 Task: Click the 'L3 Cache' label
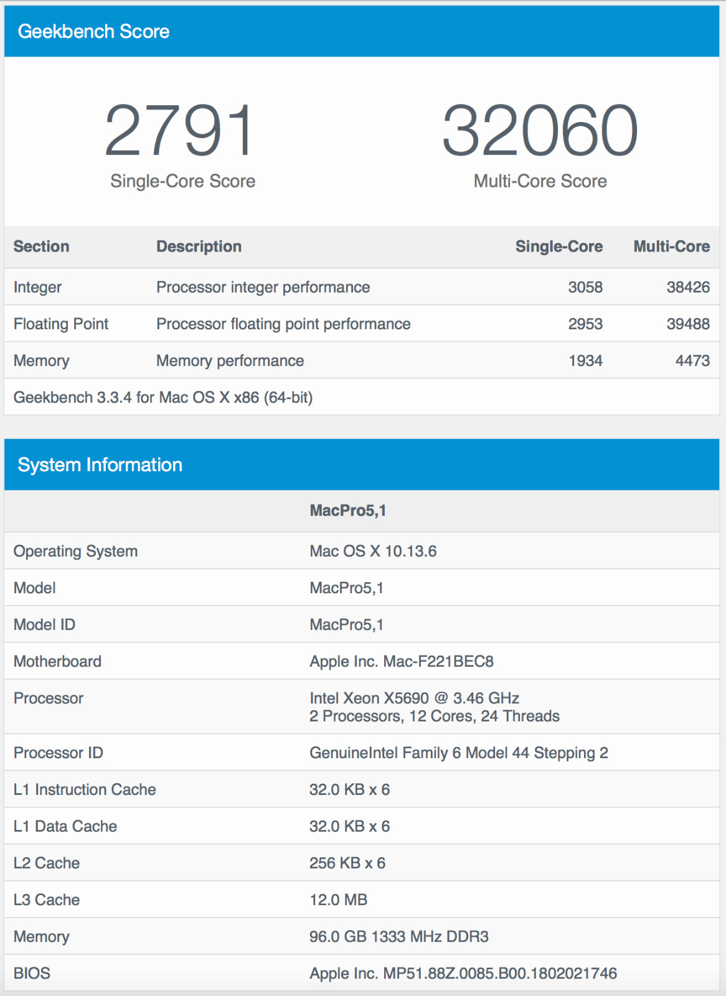click(x=47, y=900)
